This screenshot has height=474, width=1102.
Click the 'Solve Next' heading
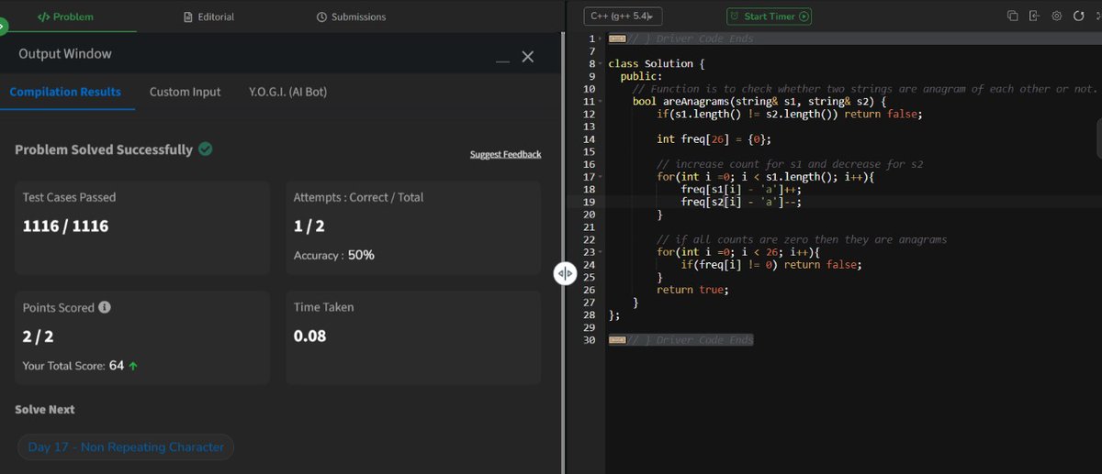(45, 409)
